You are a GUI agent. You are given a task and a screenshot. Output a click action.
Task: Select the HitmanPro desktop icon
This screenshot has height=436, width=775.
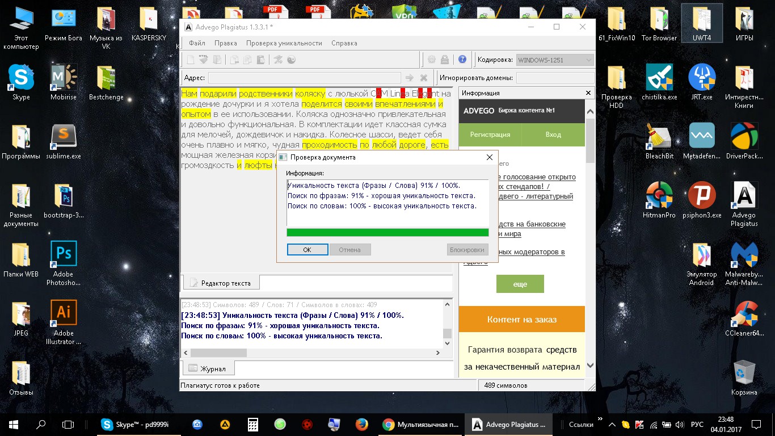click(x=659, y=201)
